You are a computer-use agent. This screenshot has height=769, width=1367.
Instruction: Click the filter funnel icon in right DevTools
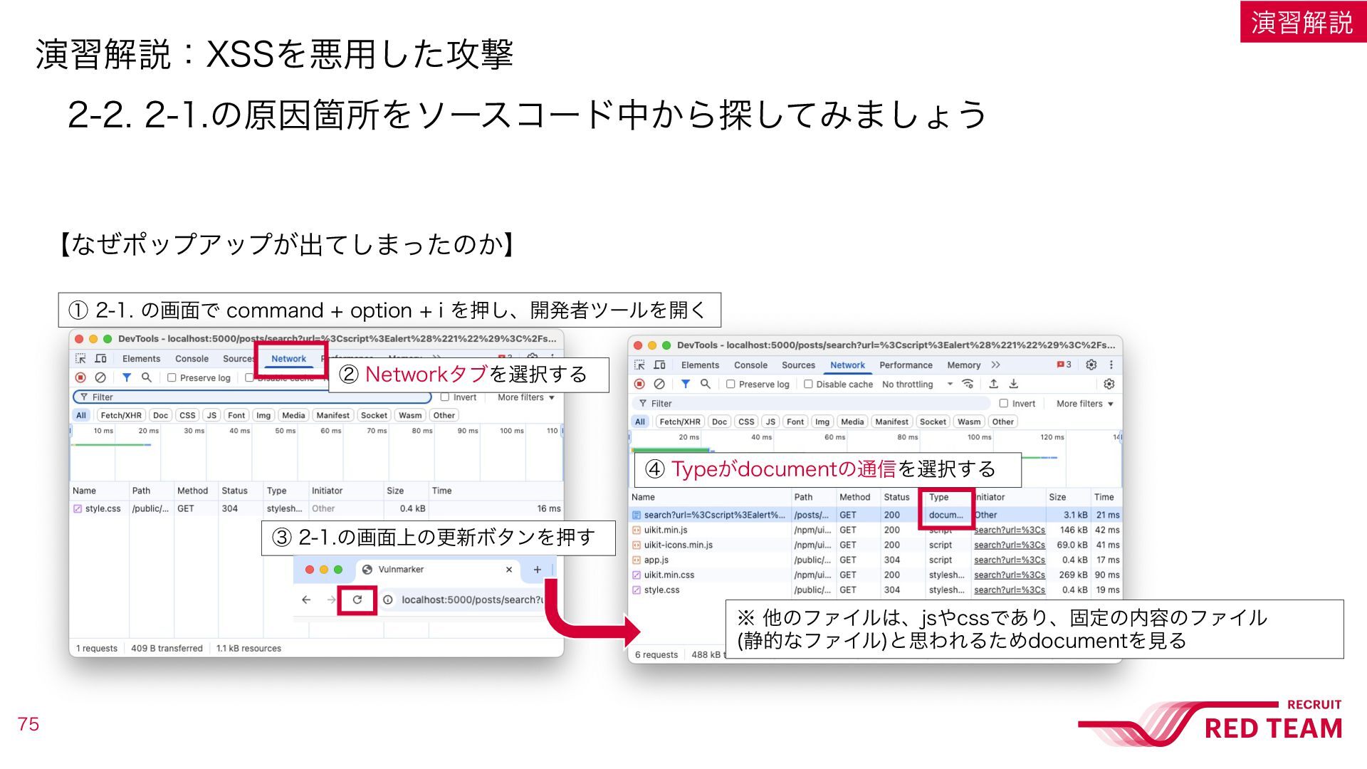tap(685, 384)
